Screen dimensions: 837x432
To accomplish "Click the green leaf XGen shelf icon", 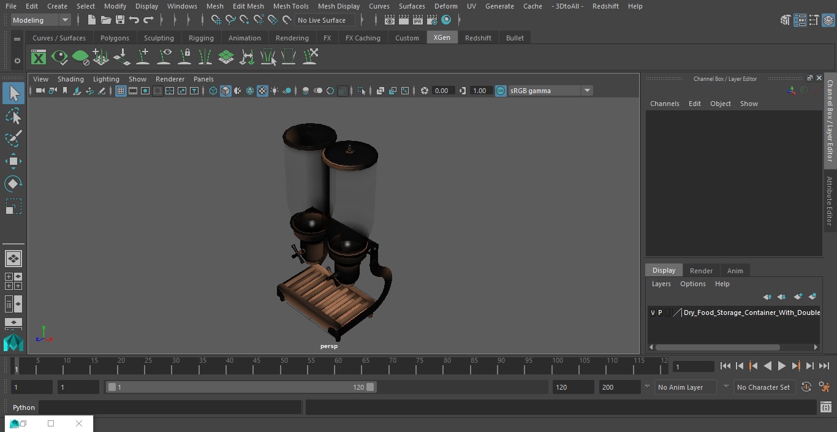I will 80,58.
